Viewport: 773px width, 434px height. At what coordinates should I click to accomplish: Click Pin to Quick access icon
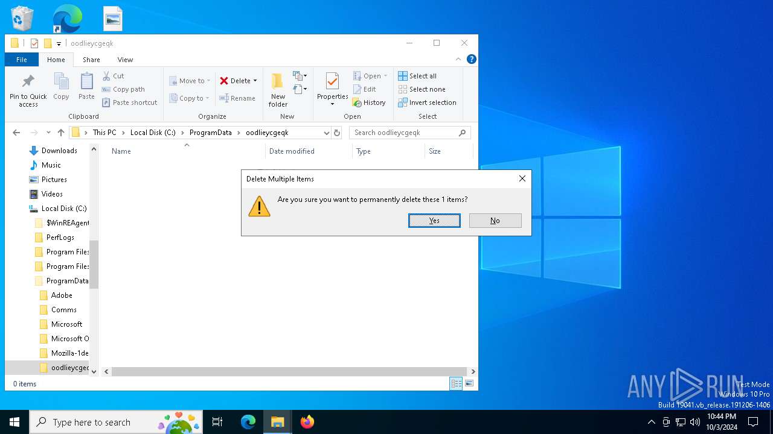(x=28, y=82)
